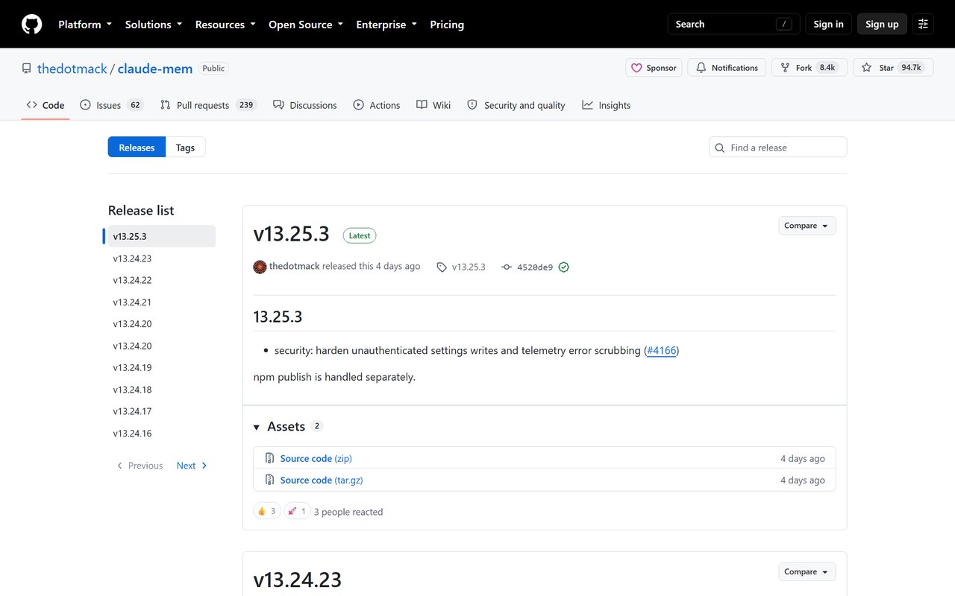Viewport: 955px width, 596px height.
Task: Click the heart icon on Sponsor
Action: click(x=636, y=68)
